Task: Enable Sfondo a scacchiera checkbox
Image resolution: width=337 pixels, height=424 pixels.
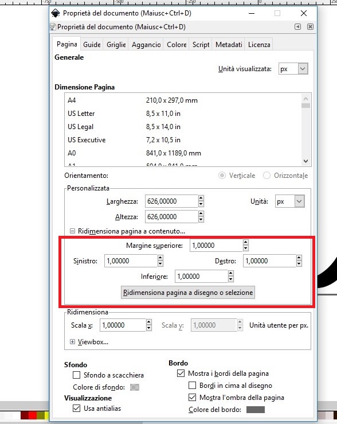Action: coord(77,375)
